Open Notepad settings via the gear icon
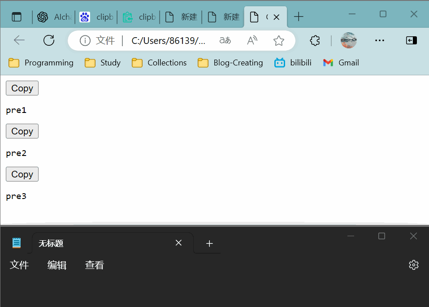The image size is (429, 307). click(413, 265)
